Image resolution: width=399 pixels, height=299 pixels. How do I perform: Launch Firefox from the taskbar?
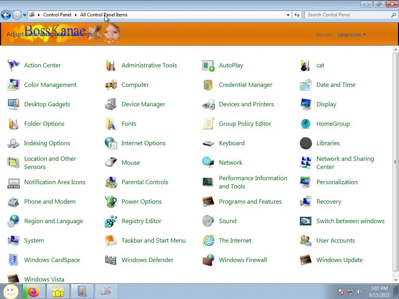click(34, 291)
